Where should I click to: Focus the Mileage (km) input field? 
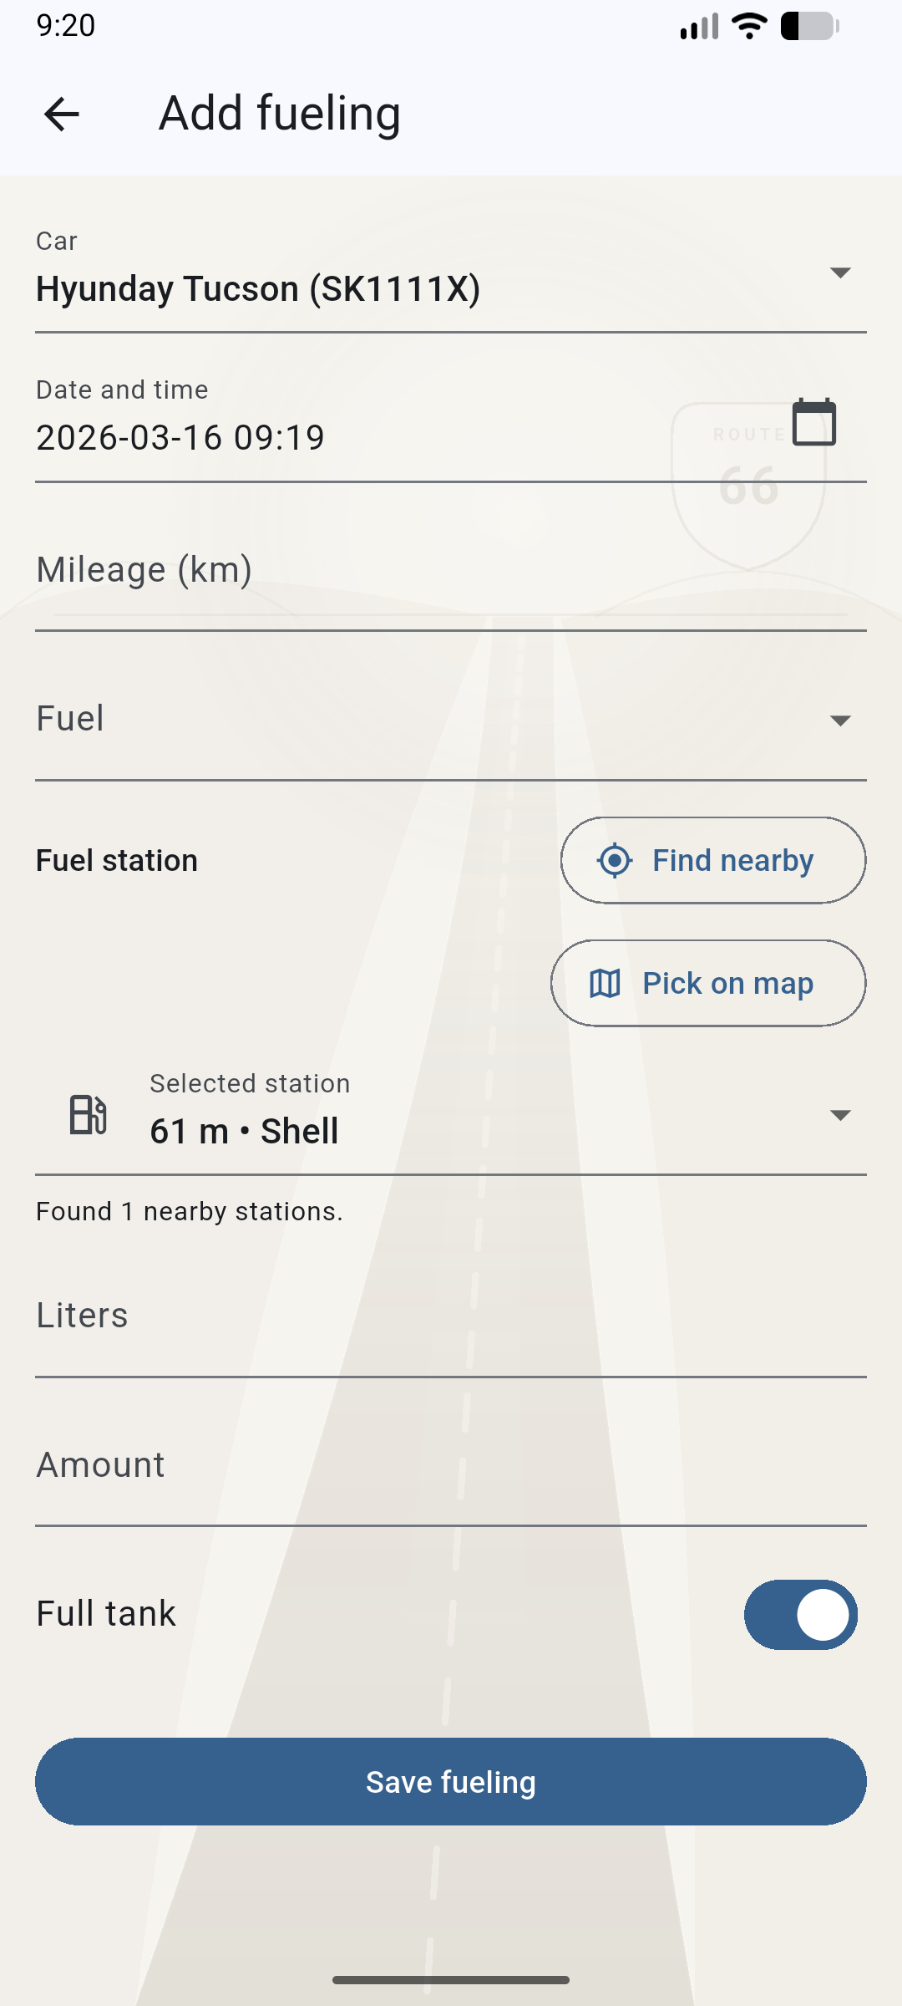[451, 571]
